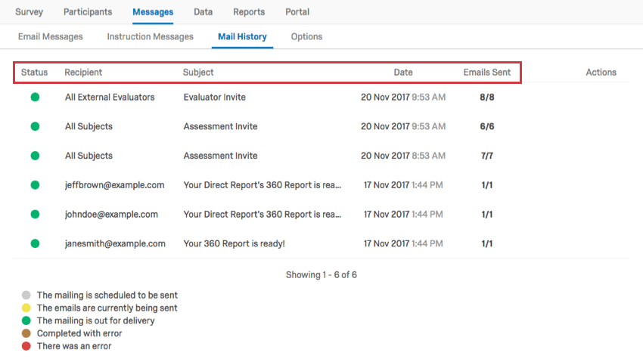Image resolution: width=643 pixels, height=359 pixels.
Task: Open the Survey tab
Action: [x=29, y=12]
